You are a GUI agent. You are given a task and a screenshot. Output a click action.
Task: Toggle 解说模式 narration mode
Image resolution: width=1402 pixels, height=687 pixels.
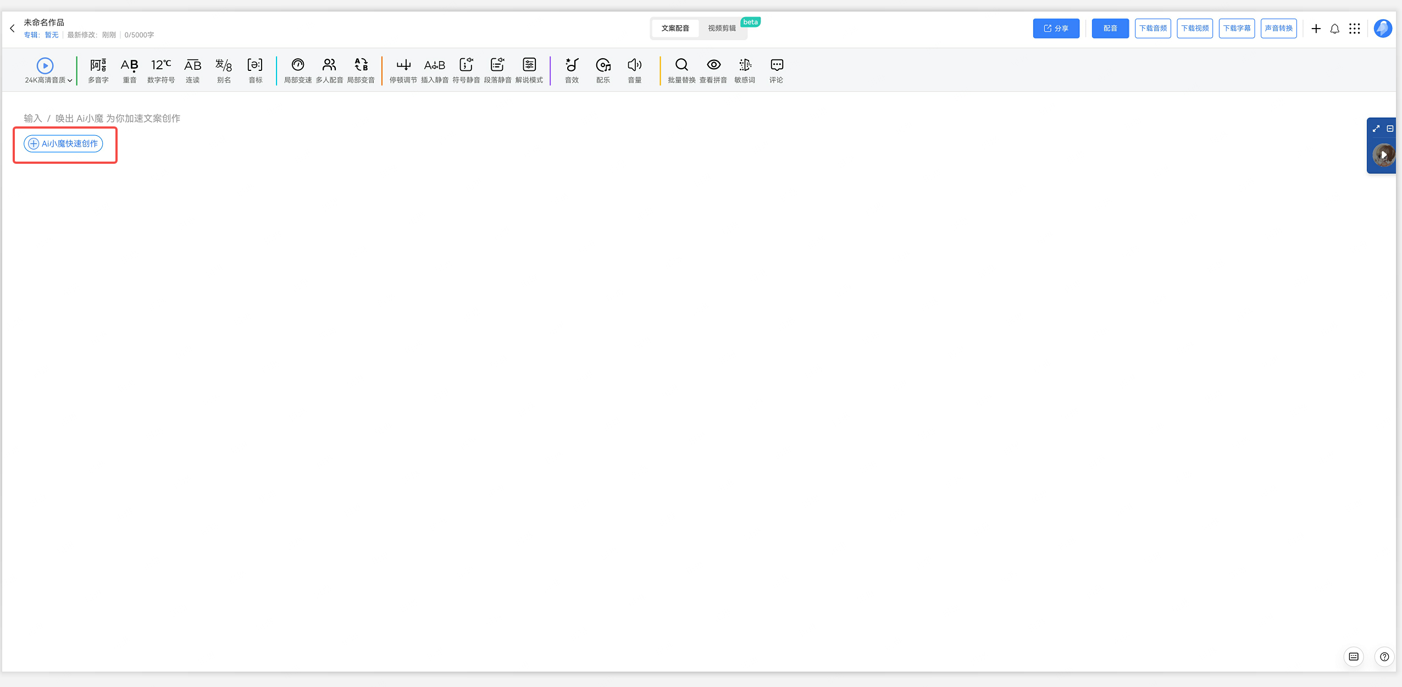[529, 70]
